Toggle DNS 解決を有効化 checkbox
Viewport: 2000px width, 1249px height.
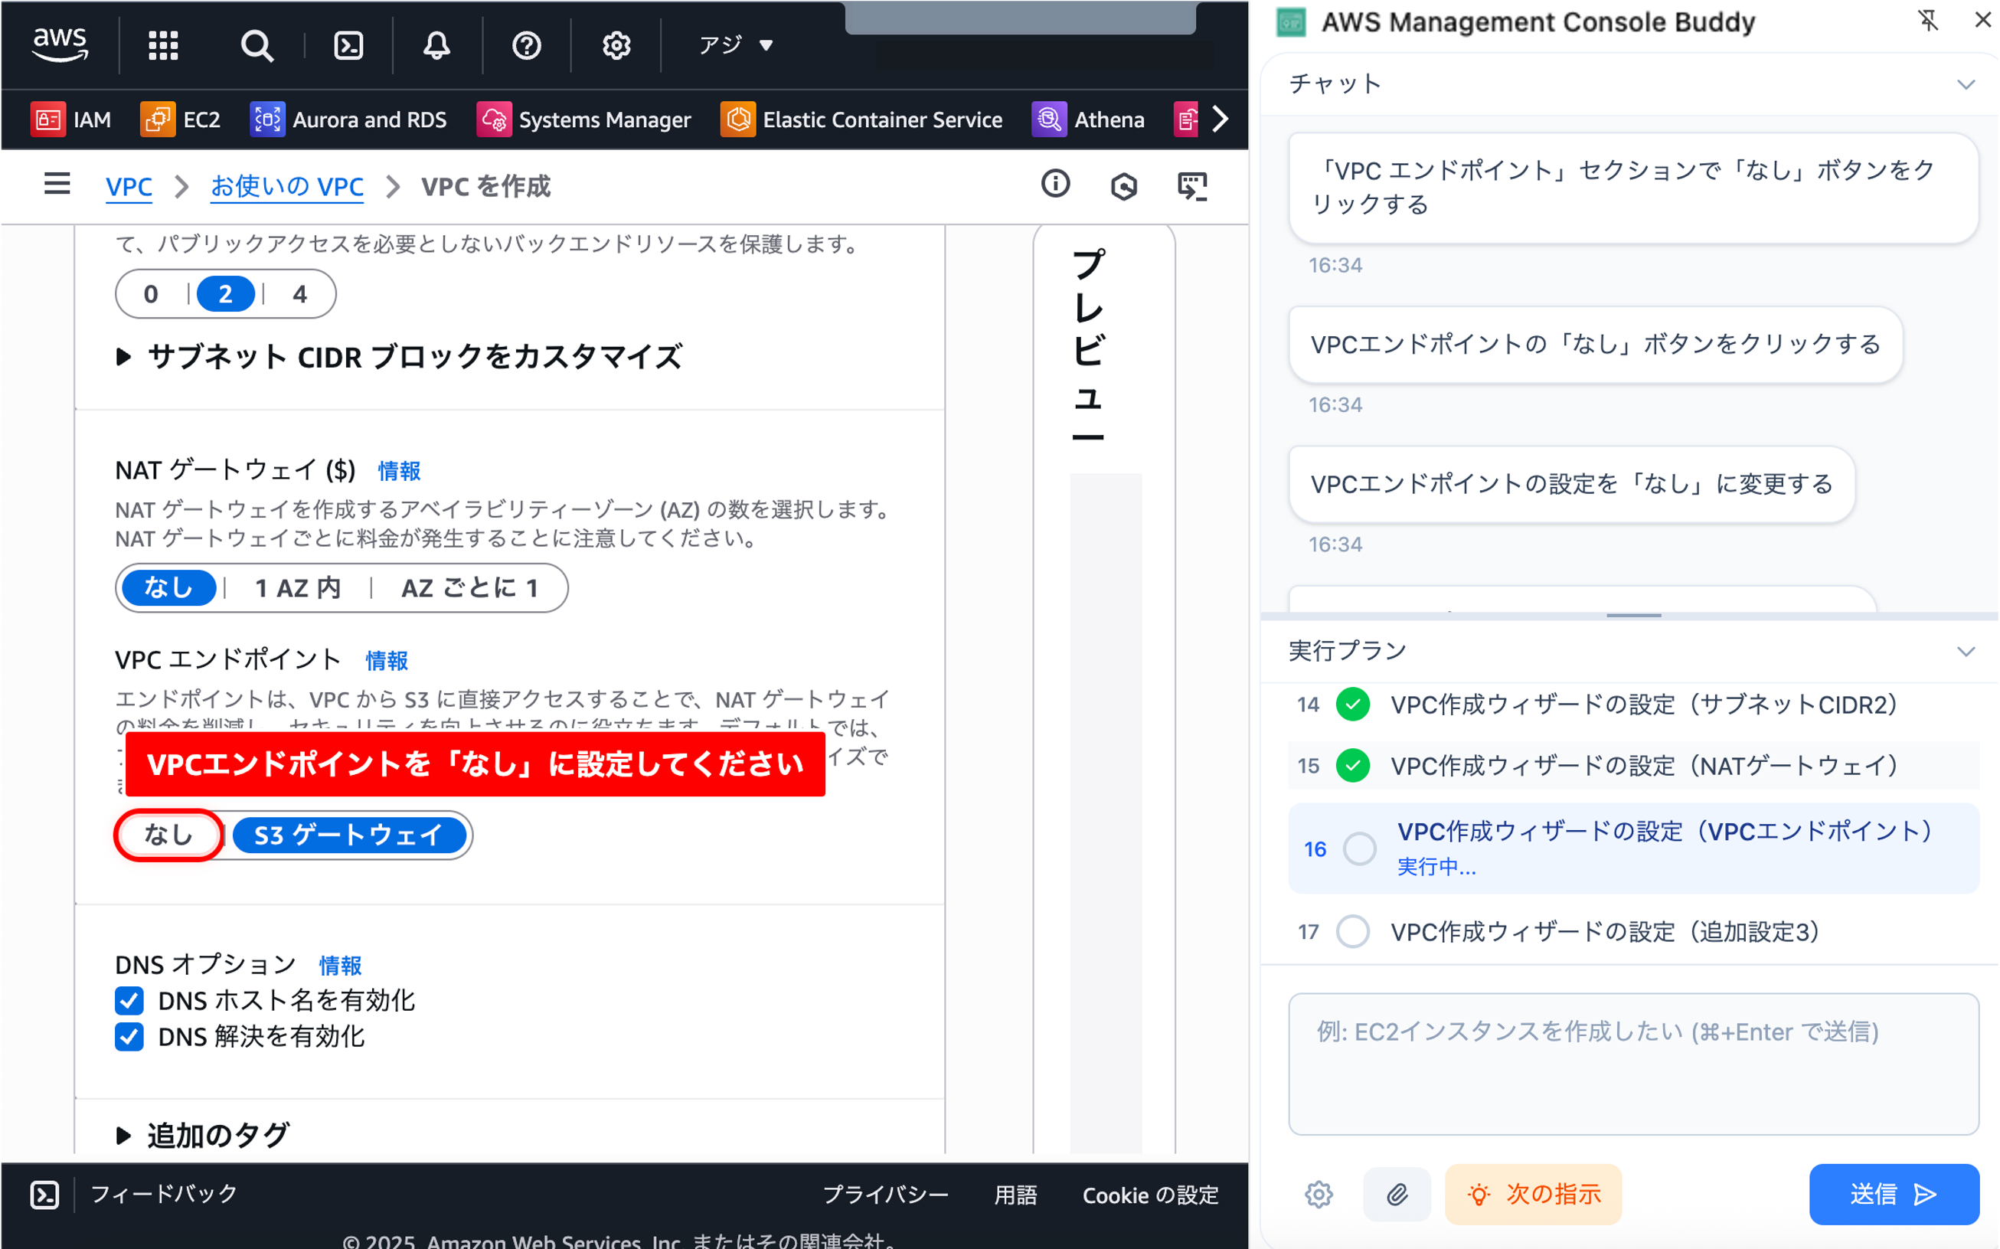[x=129, y=1036]
